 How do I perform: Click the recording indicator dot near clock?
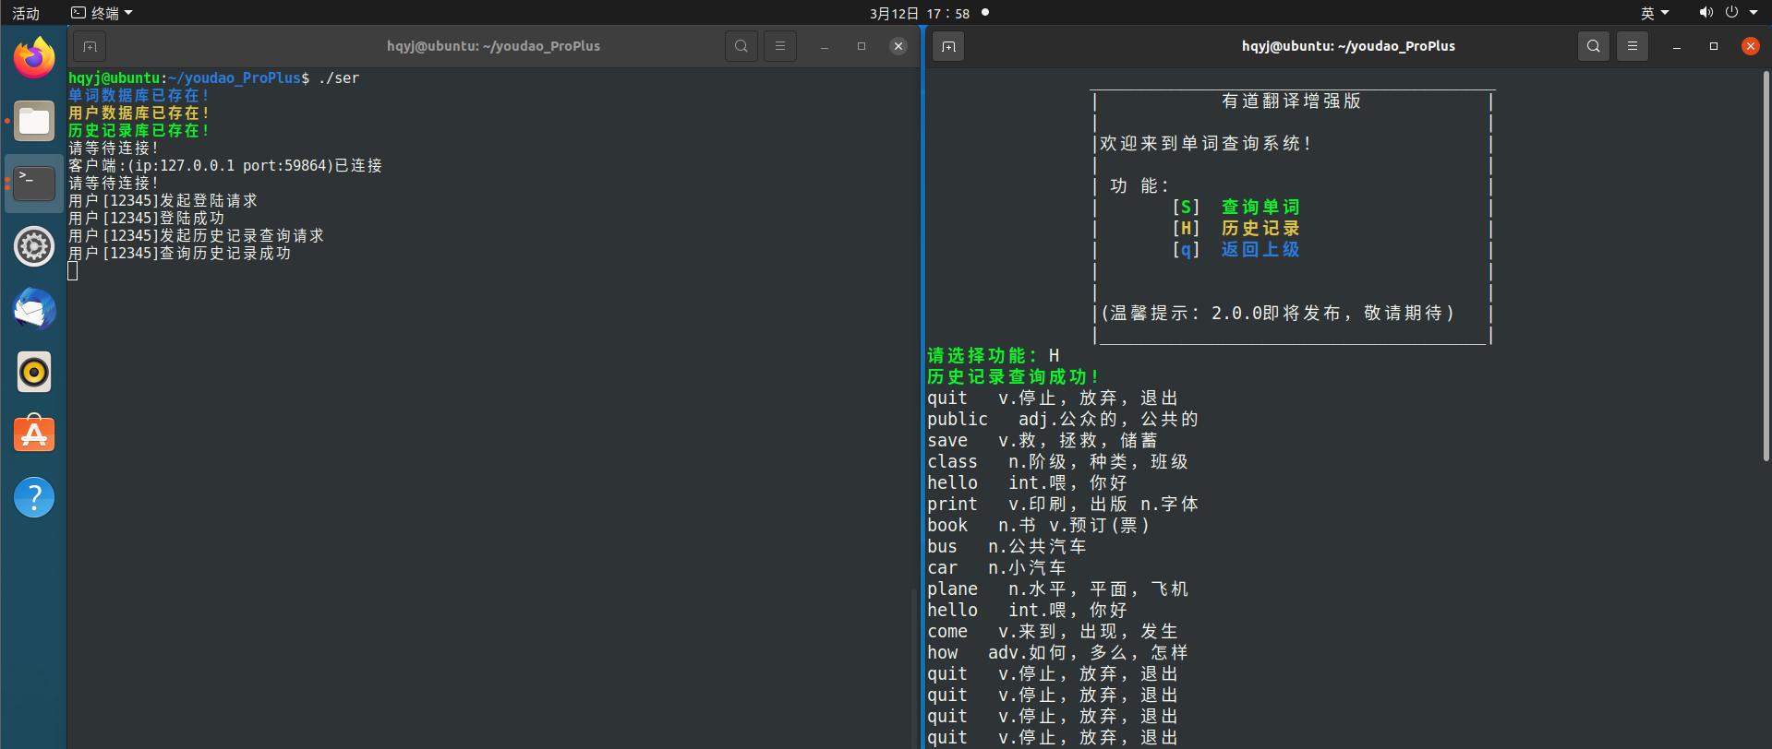(x=985, y=12)
